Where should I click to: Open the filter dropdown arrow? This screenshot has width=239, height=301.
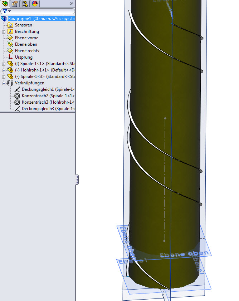[x=9, y=11]
